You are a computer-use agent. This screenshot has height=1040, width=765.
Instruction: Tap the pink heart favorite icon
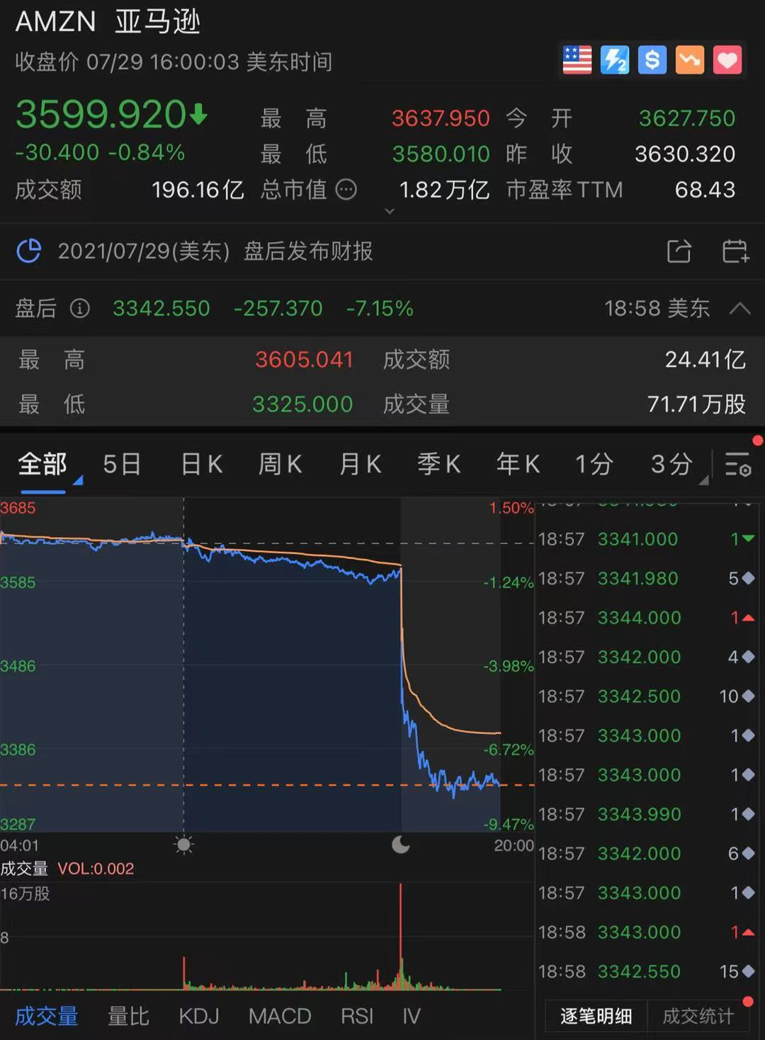727,60
